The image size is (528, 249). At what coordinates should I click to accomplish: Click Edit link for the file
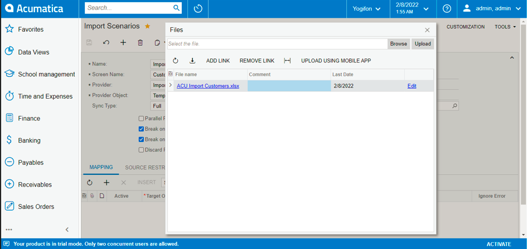click(412, 86)
